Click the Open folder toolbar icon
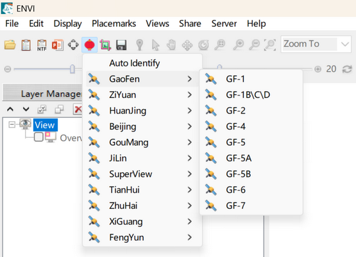The height and width of the screenshot is (257, 356). pos(10,45)
